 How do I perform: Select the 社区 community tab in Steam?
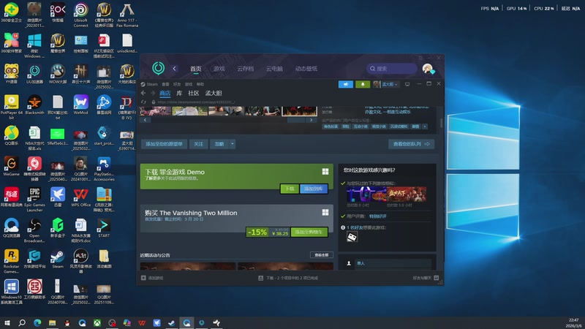pos(193,94)
